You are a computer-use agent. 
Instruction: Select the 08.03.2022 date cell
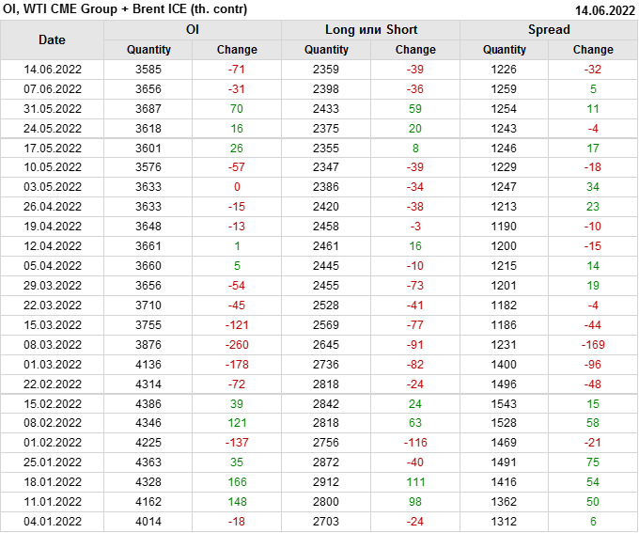coord(53,345)
